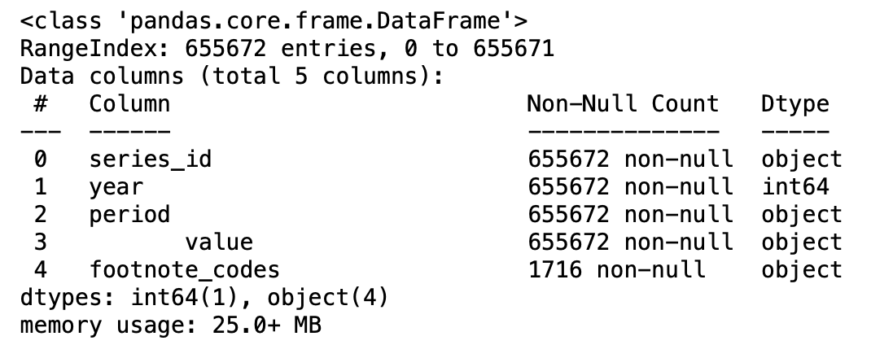Image resolution: width=871 pixels, height=345 pixels.
Task: Select the period column name
Action: (x=129, y=215)
